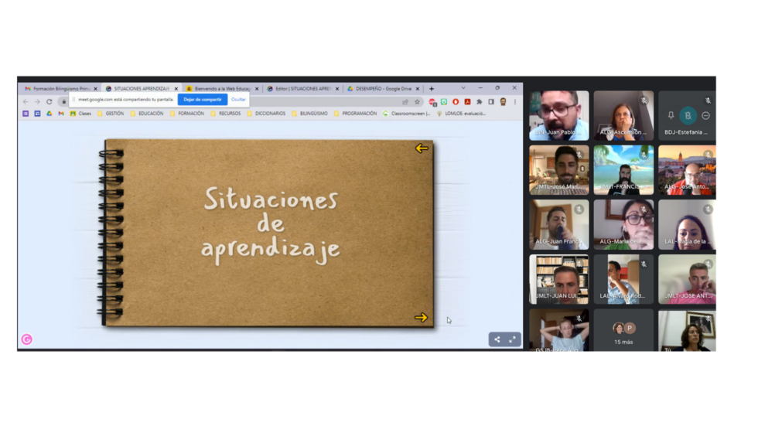Expand the tab search chevron in Chrome

(x=463, y=88)
